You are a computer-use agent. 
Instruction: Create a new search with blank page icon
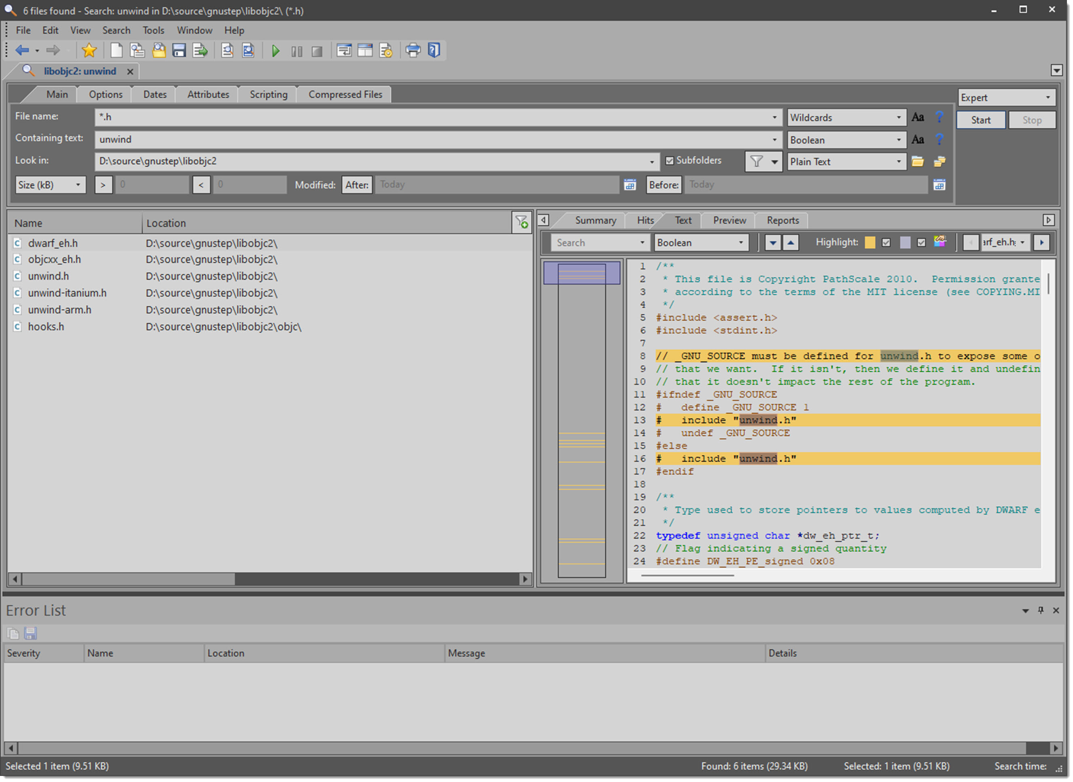(116, 50)
